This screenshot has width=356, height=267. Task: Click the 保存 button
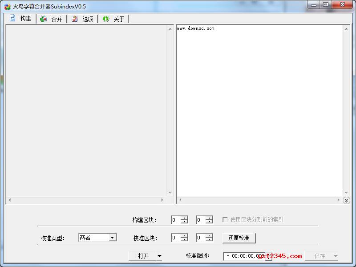pos(319,256)
